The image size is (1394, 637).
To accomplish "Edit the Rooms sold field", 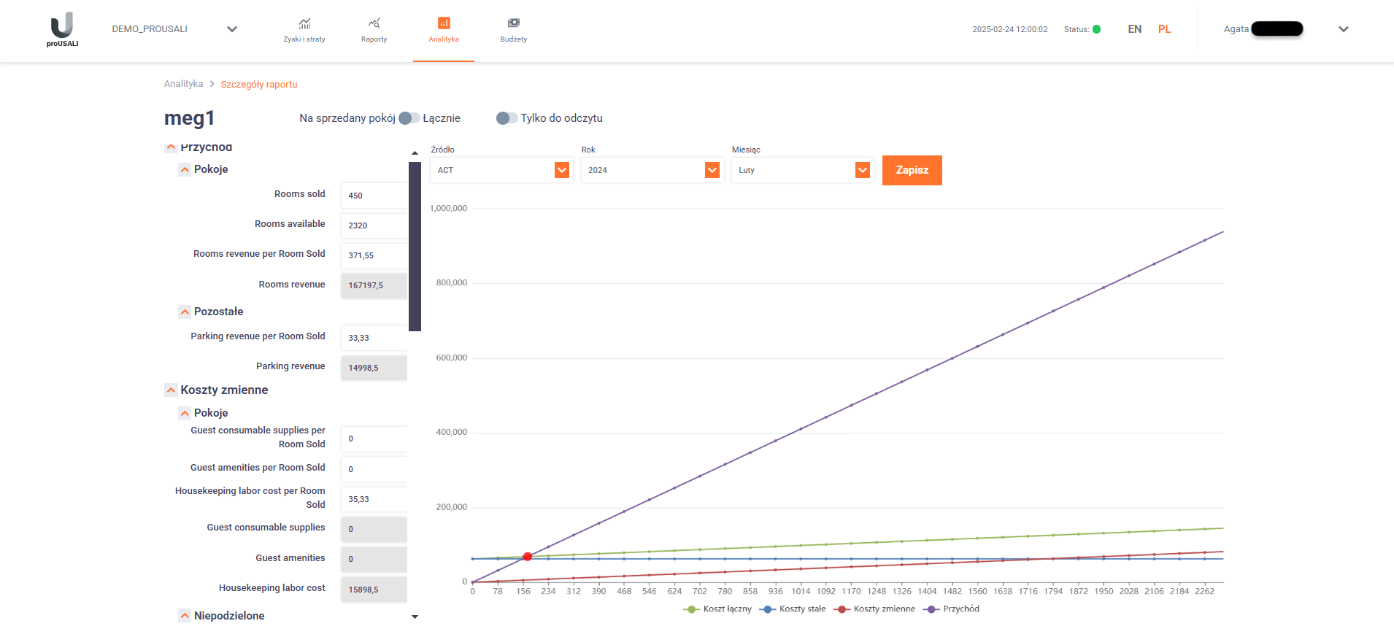I will tap(374, 196).
